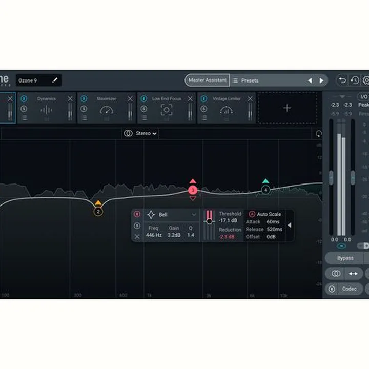Remove the Dynamics module with its X
369x369 pixels.
70,99
